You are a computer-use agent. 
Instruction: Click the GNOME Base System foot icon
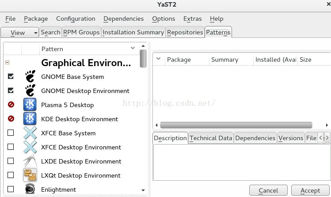pyautogui.click(x=30, y=76)
